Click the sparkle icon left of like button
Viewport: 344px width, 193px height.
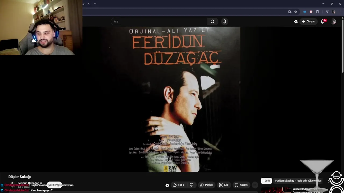click(x=167, y=185)
